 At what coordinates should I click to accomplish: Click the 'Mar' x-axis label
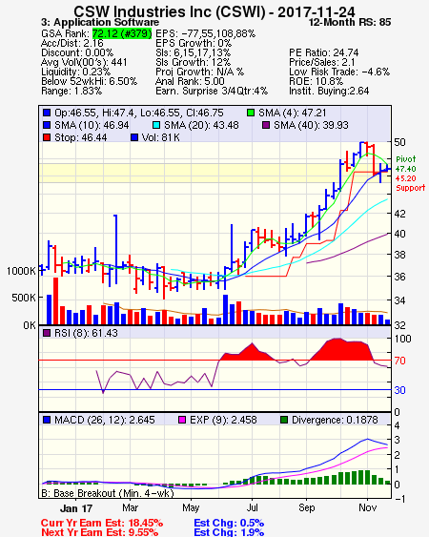coord(130,507)
